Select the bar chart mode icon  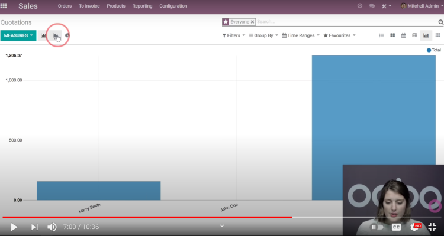click(x=43, y=35)
